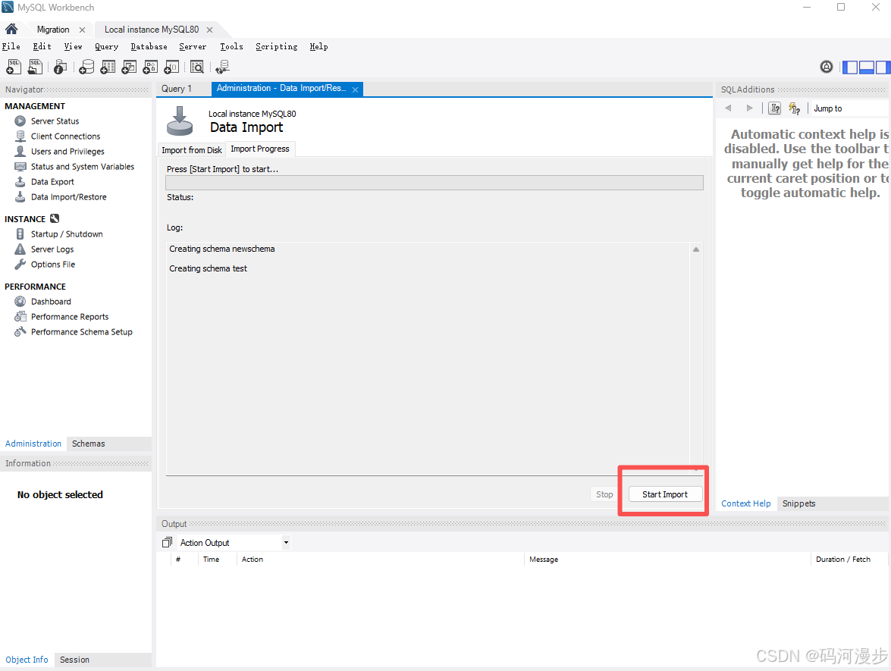Close the Migration tab
891x671 pixels.
(x=83, y=30)
